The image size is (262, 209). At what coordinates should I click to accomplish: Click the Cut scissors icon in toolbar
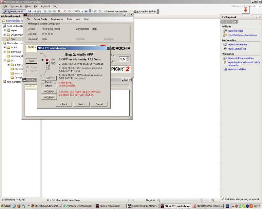point(45,11)
